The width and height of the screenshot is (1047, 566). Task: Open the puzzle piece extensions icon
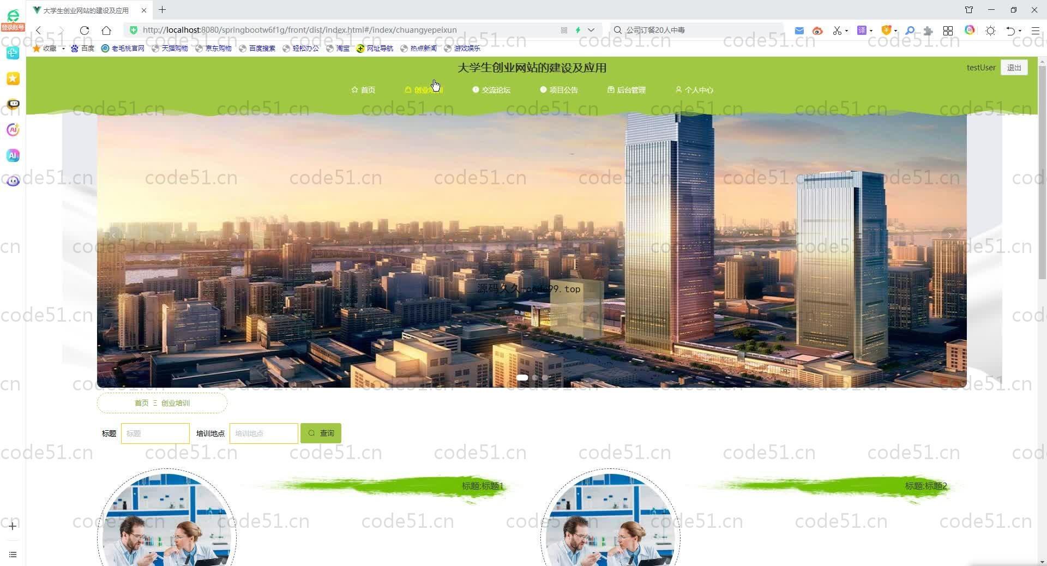click(928, 31)
